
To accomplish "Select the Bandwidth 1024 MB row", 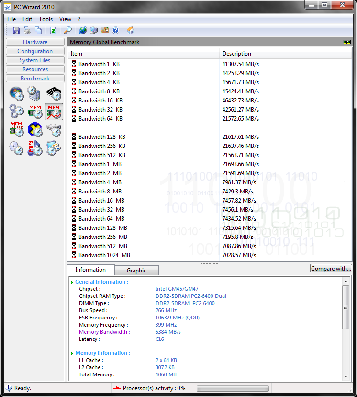I will click(x=210, y=255).
